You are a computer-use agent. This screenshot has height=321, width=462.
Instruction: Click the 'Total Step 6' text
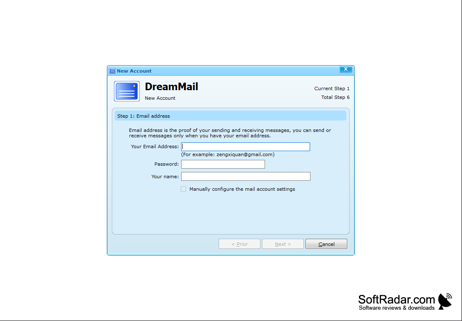point(335,97)
